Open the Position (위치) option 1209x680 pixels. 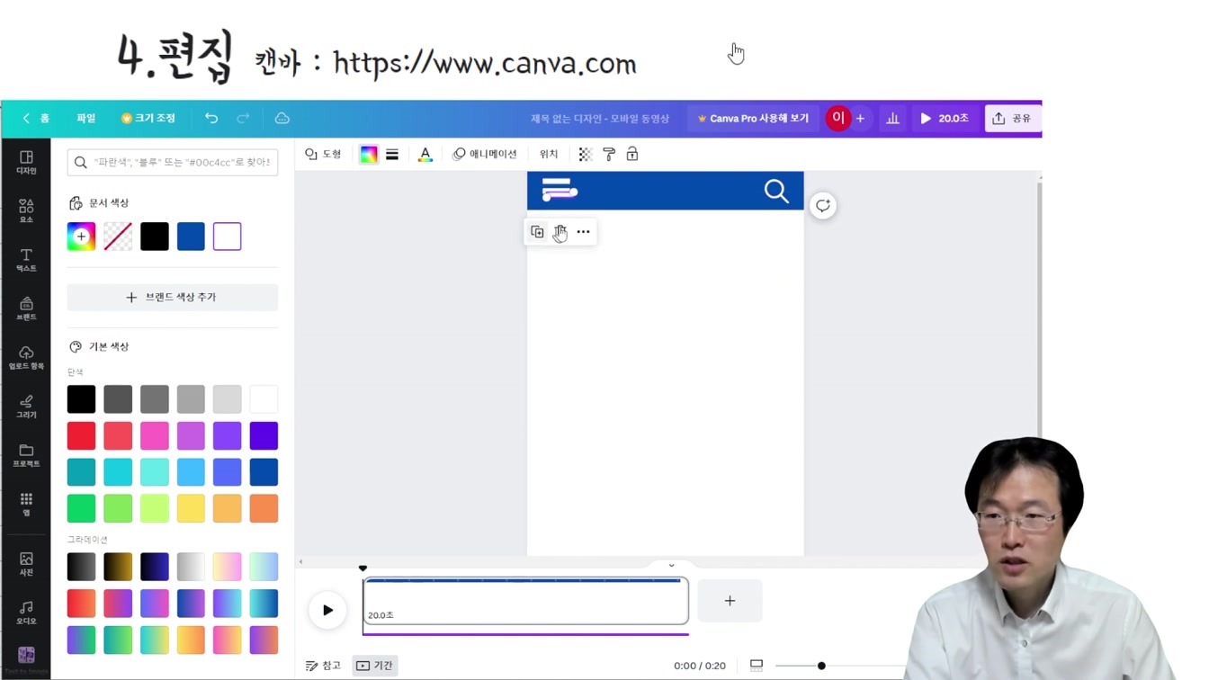[549, 155]
